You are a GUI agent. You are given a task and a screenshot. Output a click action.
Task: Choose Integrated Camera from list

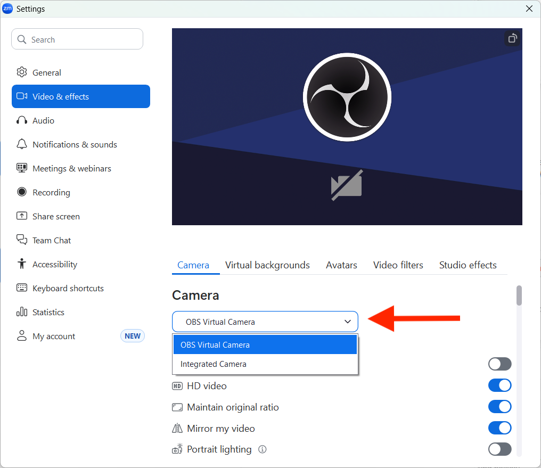(x=265, y=364)
